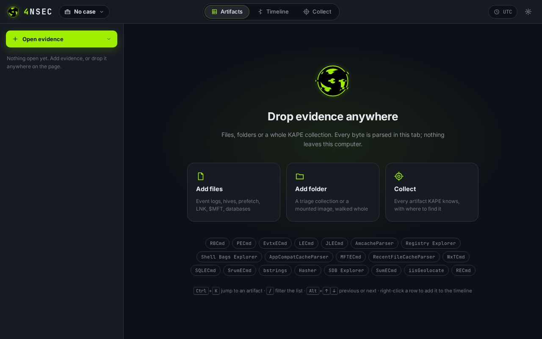Click the MFTECmd tag

pos(351,257)
